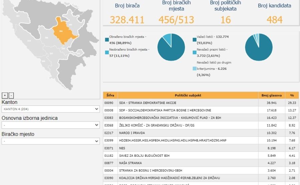The width and height of the screenshot is (300, 185).
Task: Expand the Osnovna izborna jedinica dropdown
Action: click(50, 125)
